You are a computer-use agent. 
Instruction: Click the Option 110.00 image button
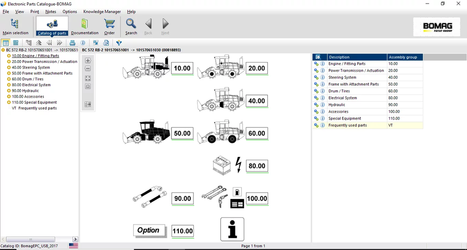(x=148, y=230)
